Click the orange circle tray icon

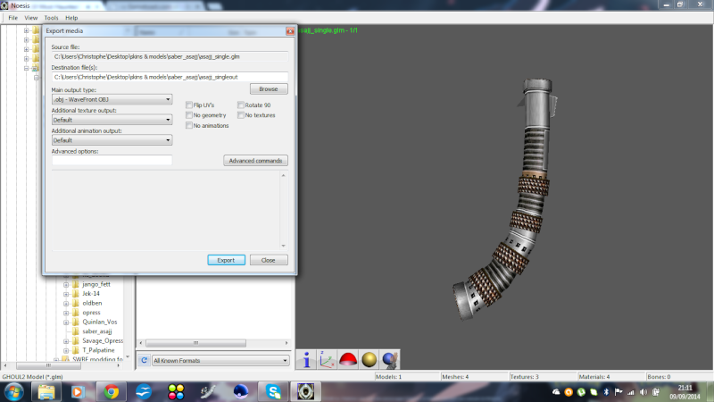pos(569,392)
